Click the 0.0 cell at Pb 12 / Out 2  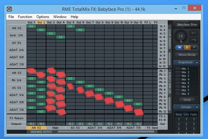click(x=41, y=111)
